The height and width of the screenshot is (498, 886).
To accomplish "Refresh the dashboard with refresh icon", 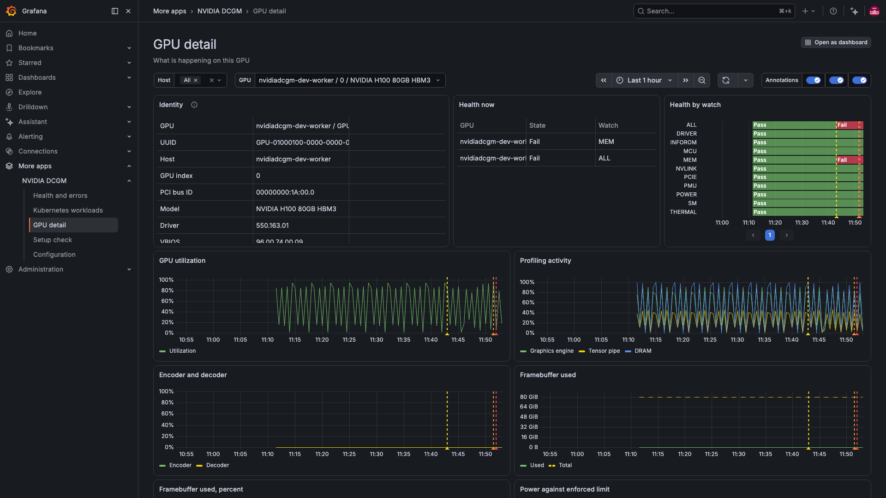I will tap(726, 80).
